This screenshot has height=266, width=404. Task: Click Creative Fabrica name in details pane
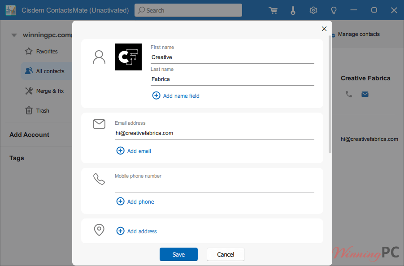point(365,78)
